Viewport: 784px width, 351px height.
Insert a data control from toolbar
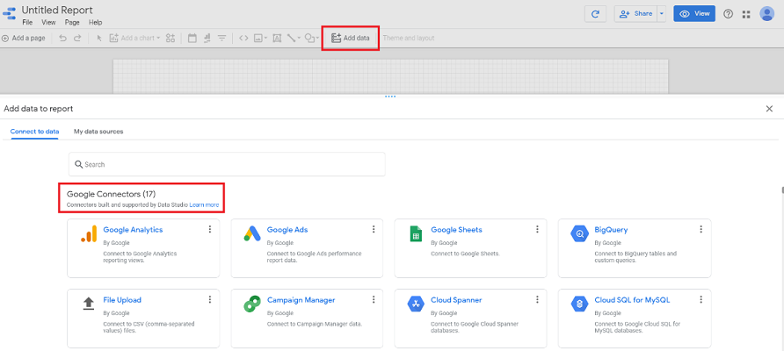[207, 38]
